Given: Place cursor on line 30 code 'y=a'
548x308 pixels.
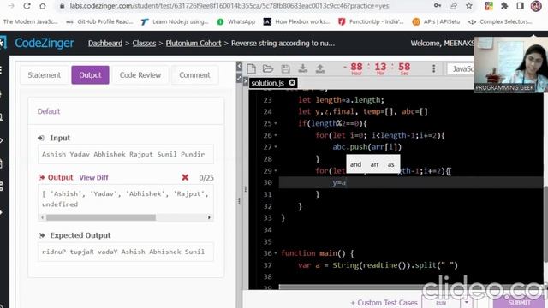Looking at the screenshot, I should (339, 182).
